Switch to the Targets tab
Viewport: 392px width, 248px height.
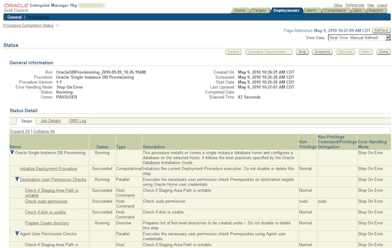point(259,11)
